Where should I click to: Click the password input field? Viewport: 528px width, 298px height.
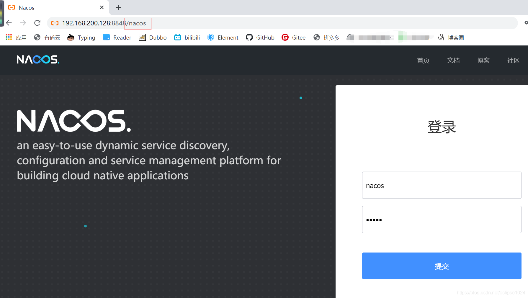[442, 219]
